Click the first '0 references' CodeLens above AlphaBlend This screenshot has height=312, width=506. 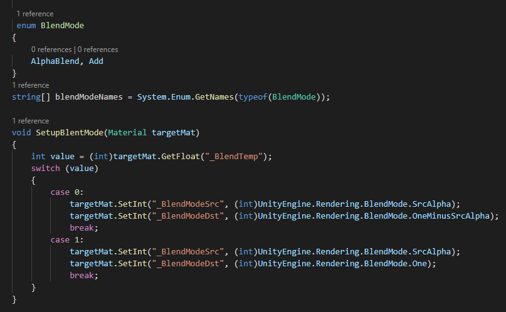[x=51, y=49]
